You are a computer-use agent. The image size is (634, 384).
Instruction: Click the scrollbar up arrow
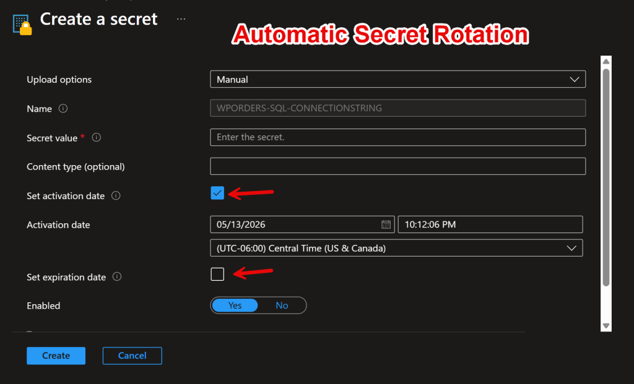pos(606,61)
